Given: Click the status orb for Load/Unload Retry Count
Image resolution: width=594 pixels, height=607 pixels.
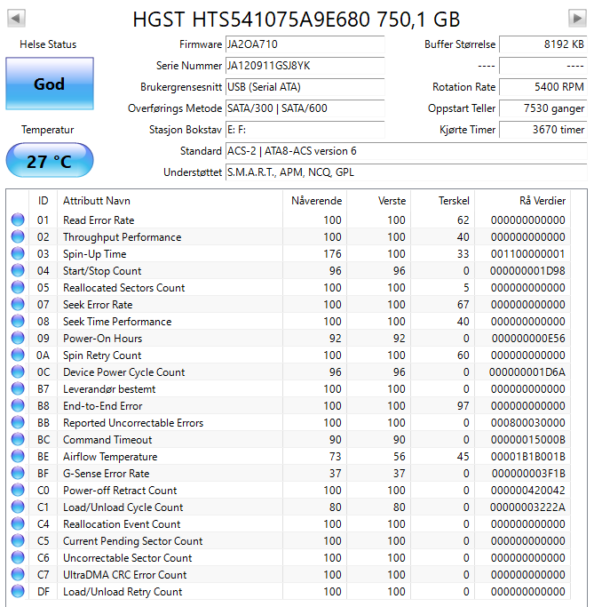Looking at the screenshot, I should (x=18, y=592).
